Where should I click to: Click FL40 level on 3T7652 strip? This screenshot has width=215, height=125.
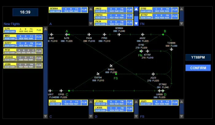pyautogui.click(x=130, y=102)
